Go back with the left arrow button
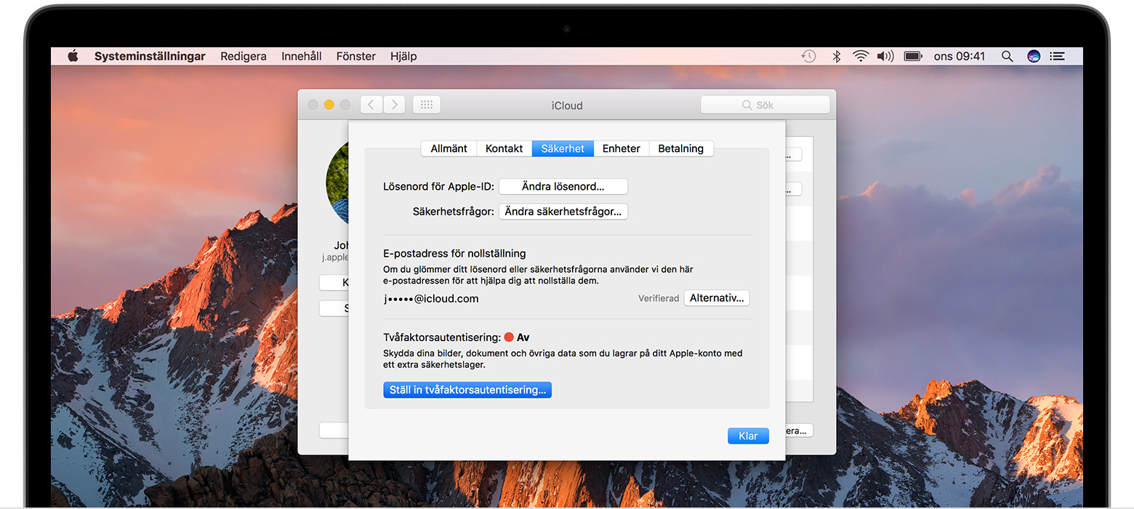The width and height of the screenshot is (1134, 509). tap(371, 105)
